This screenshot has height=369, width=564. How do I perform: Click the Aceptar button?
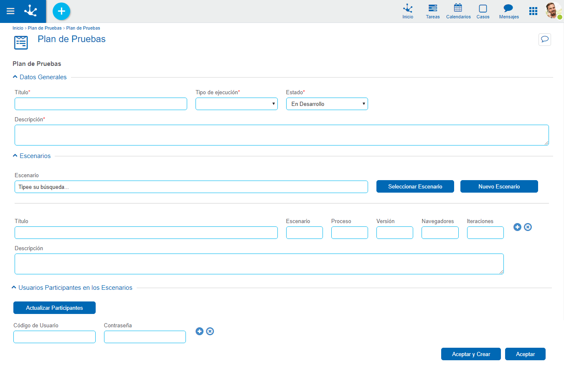pyautogui.click(x=525, y=354)
